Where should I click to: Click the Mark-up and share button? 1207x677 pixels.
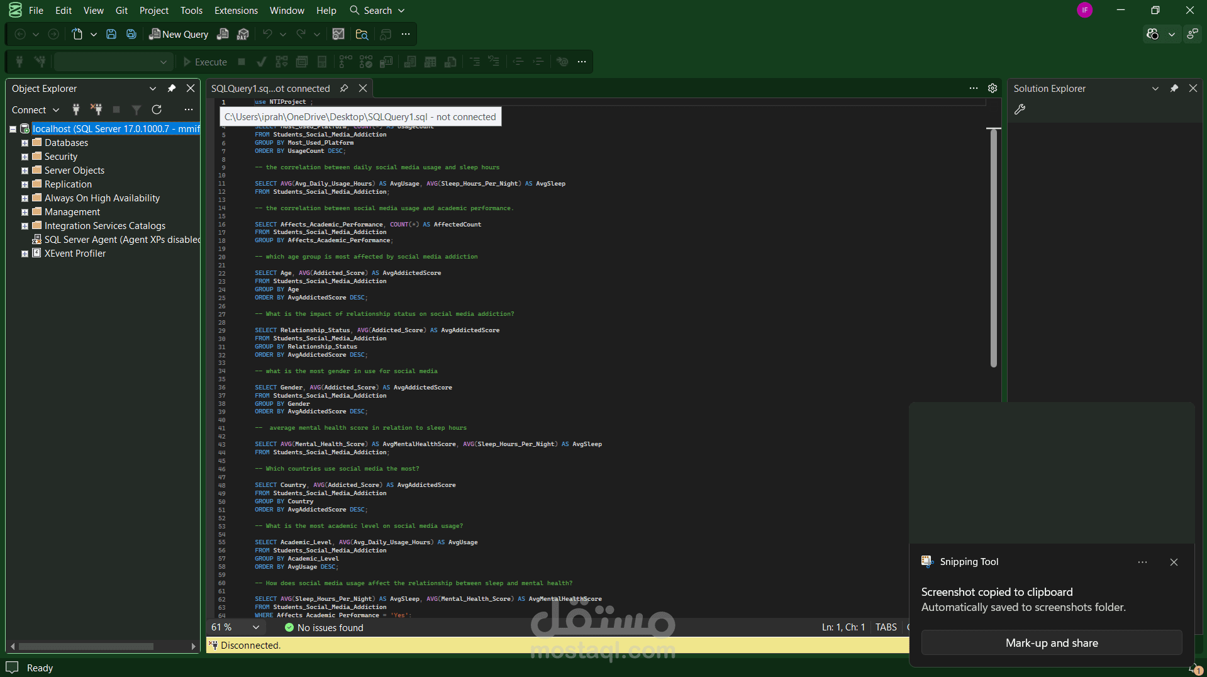pyautogui.click(x=1052, y=643)
